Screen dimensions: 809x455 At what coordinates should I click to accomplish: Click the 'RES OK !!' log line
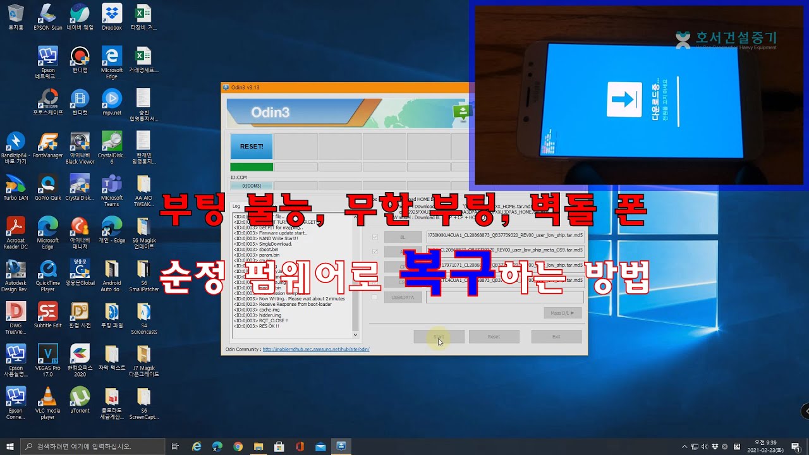click(256, 326)
